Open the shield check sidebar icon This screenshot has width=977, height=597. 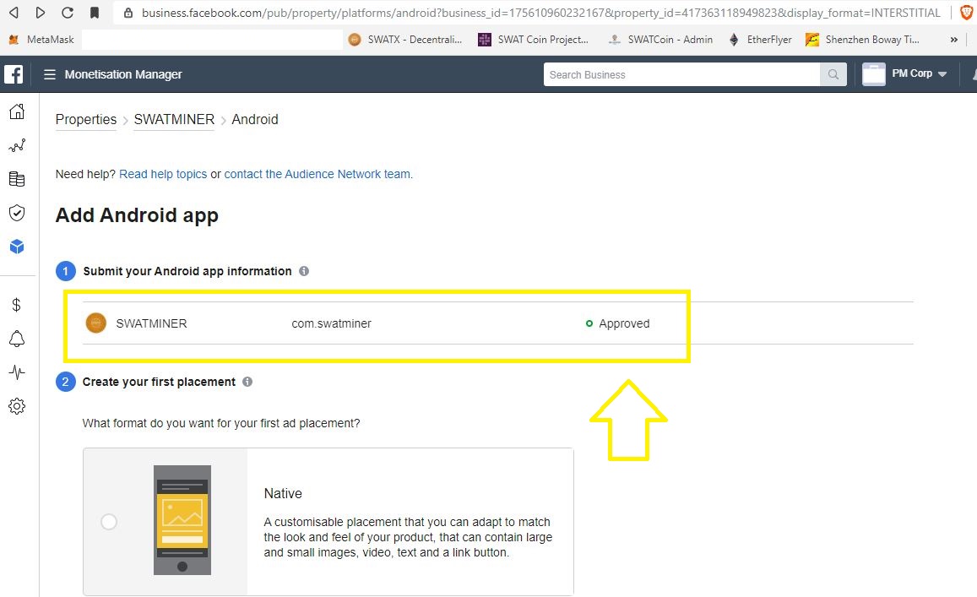[17, 213]
